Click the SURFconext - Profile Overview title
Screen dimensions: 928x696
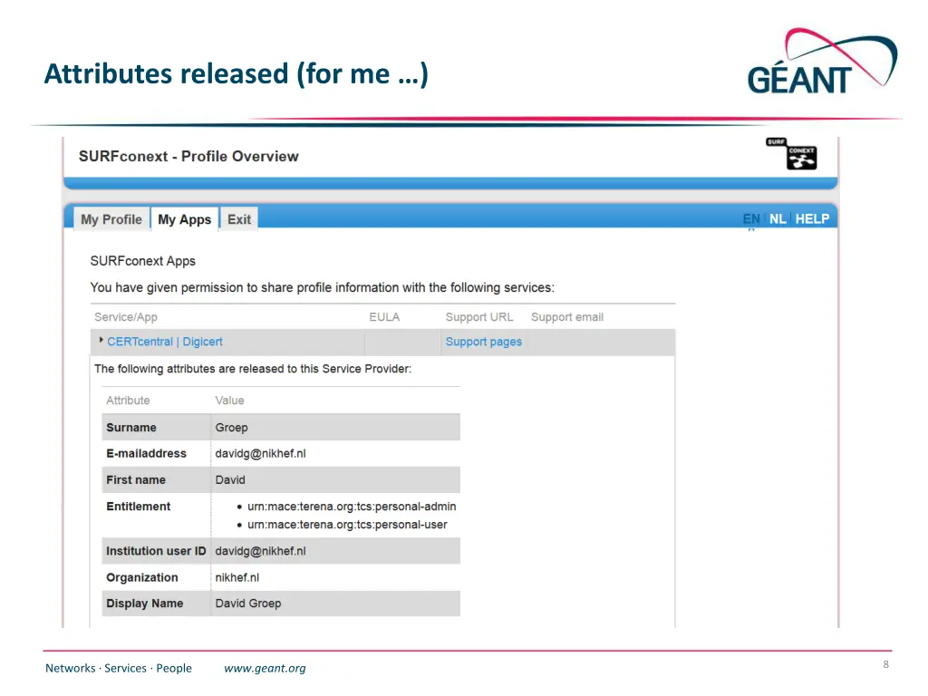pyautogui.click(x=188, y=156)
